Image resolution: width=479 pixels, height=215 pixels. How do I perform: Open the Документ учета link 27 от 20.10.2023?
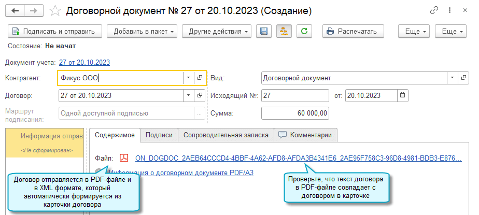[x=84, y=62]
